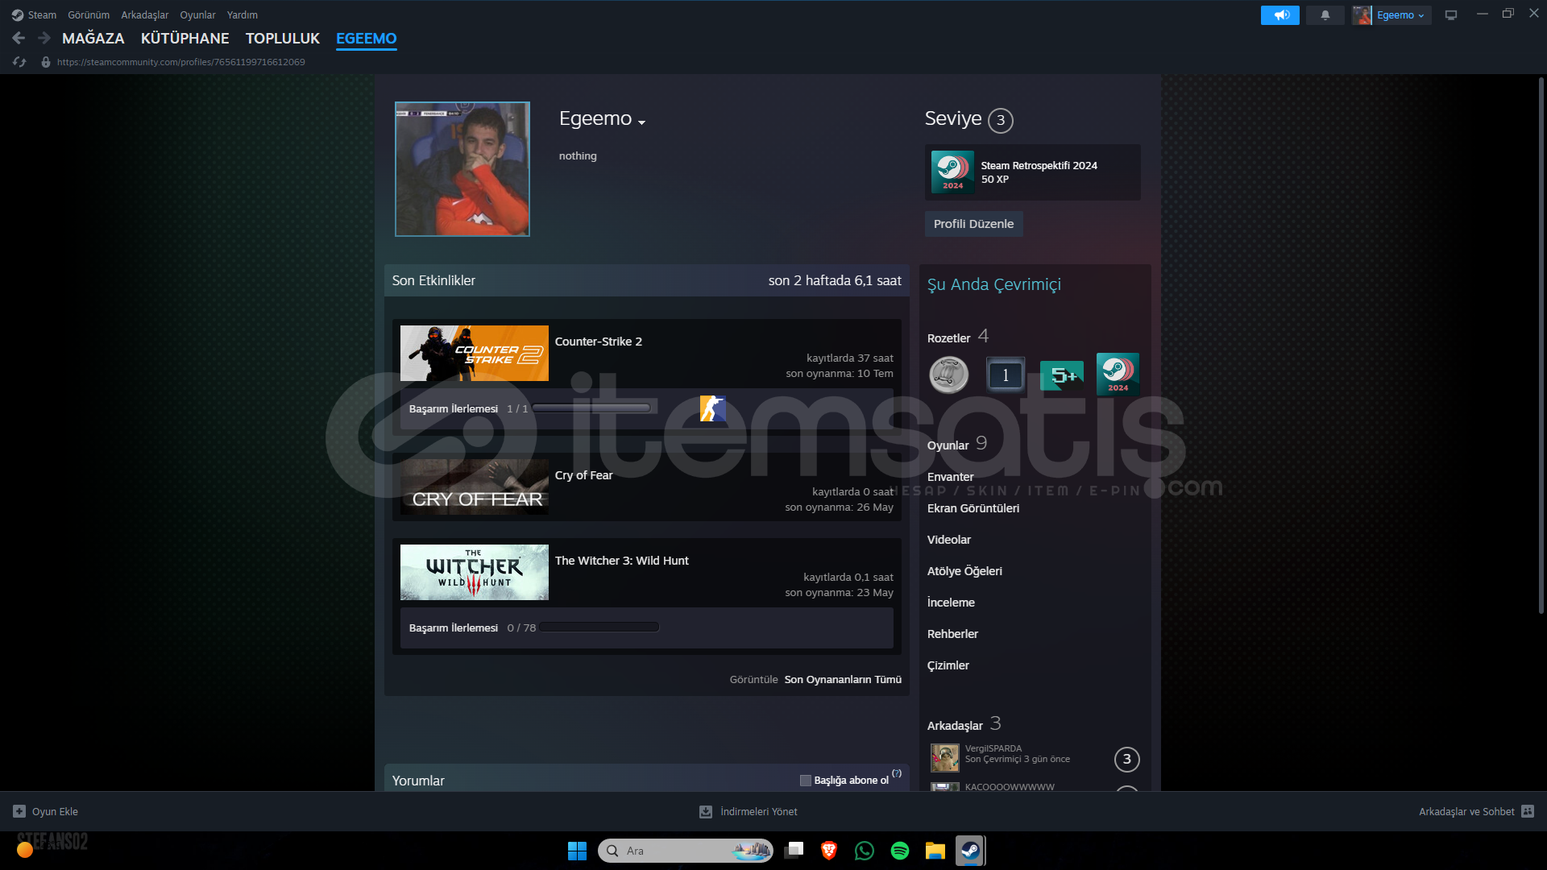Click the Counter-Strike 2 achievement progress bar
The image size is (1547, 870).
pos(591,408)
